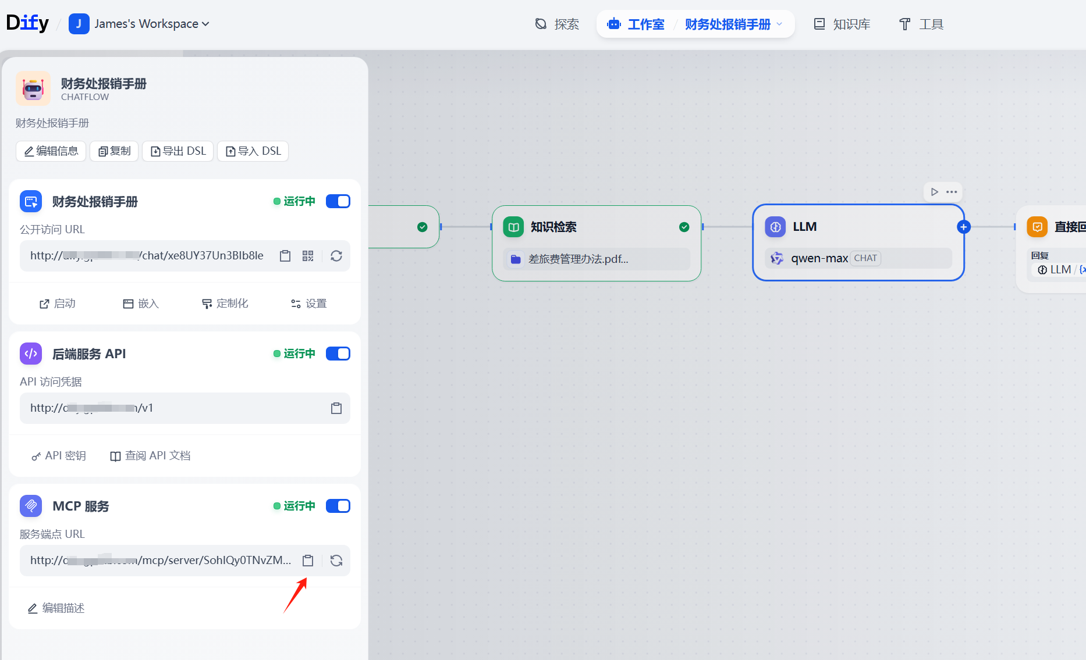The image size is (1086, 660).
Task: Open the 工具 tab
Action: coord(921,24)
